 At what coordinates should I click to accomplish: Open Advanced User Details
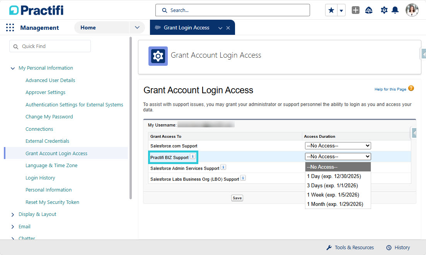50,80
